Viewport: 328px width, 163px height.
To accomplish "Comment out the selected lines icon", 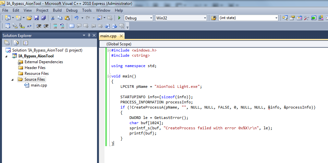I will click(x=55, y=26).
